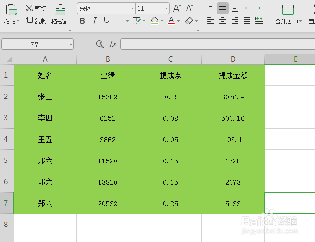Click the Paste (粘贴) icon
This screenshot has height=242, width=315.
click(11, 10)
